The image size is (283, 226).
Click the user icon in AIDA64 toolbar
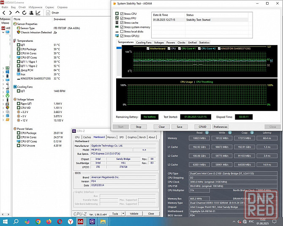(x=31, y=13)
